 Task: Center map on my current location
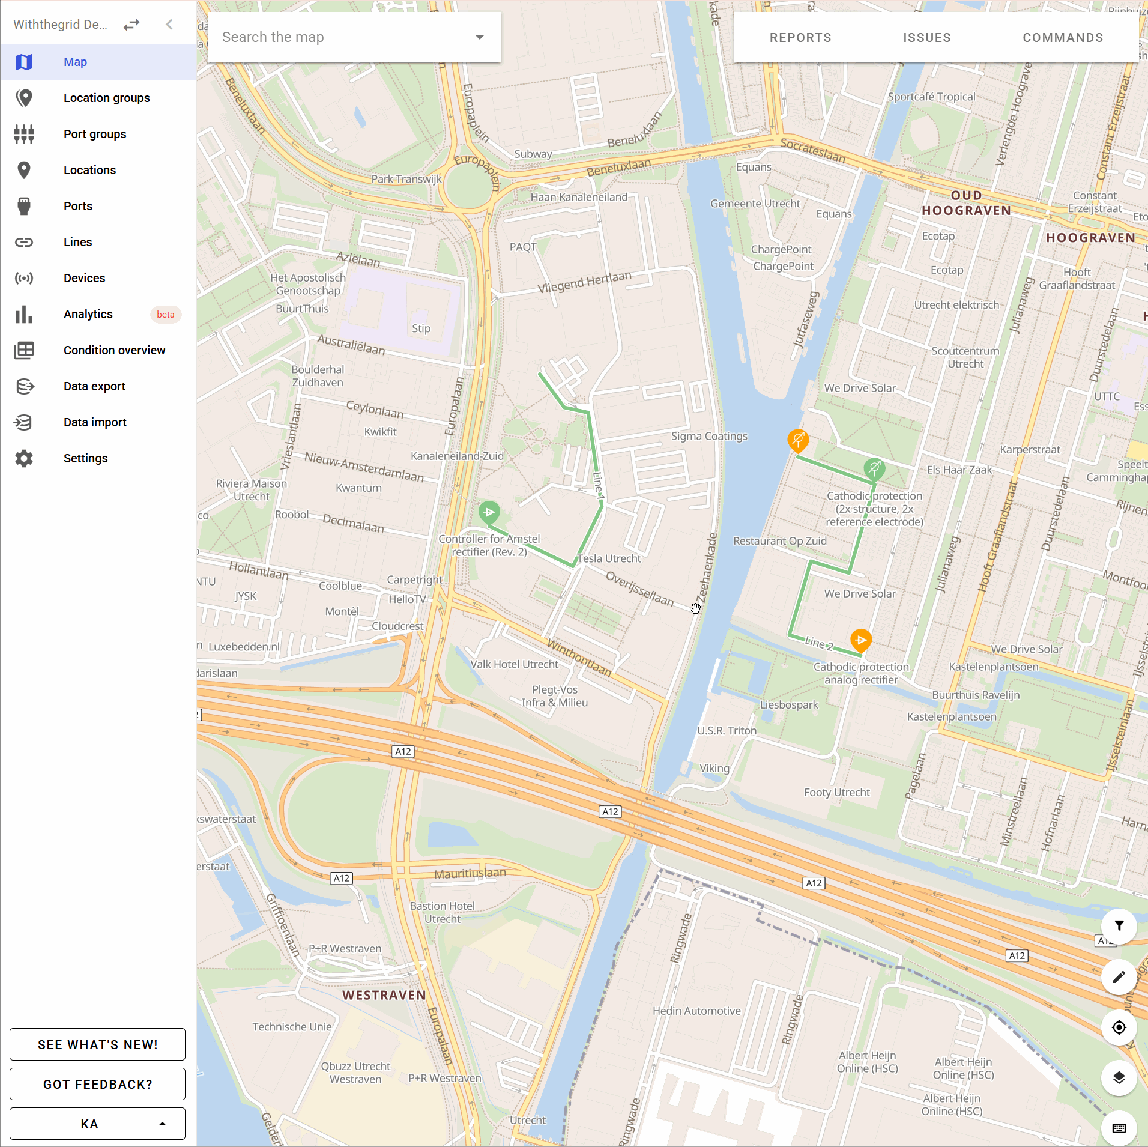1119,1027
